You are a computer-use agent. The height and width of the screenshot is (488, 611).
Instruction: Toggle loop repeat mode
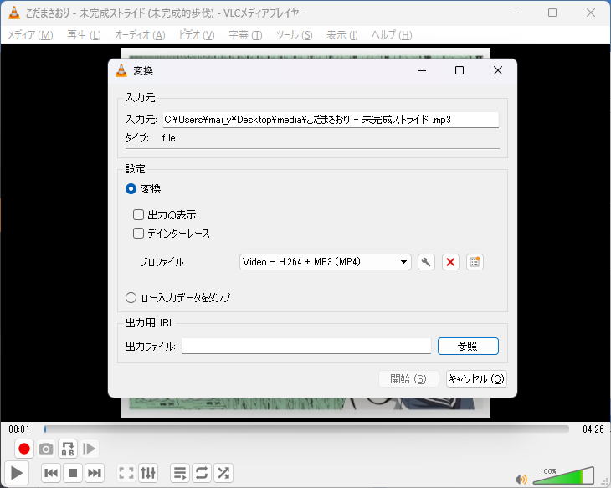[x=202, y=473]
